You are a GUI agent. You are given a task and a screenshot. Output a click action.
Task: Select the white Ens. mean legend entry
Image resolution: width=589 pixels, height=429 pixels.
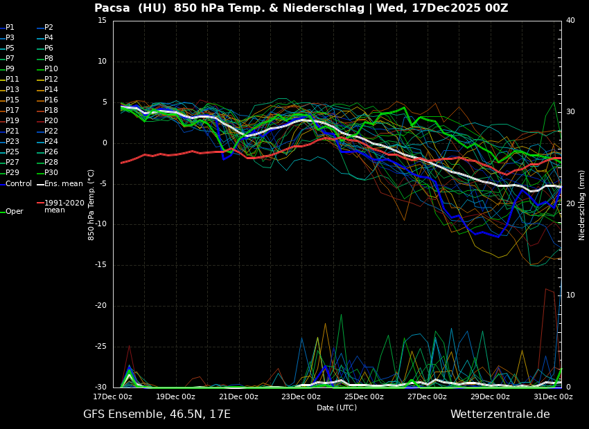point(63,184)
